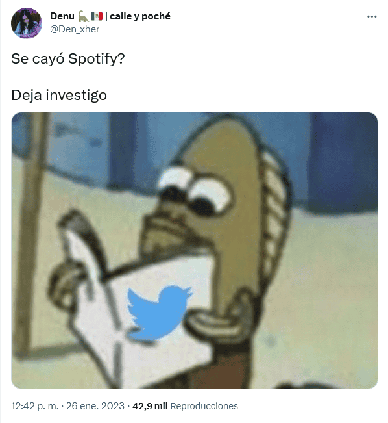
Task: Click the 'calle y poché' name text
Action: point(140,16)
